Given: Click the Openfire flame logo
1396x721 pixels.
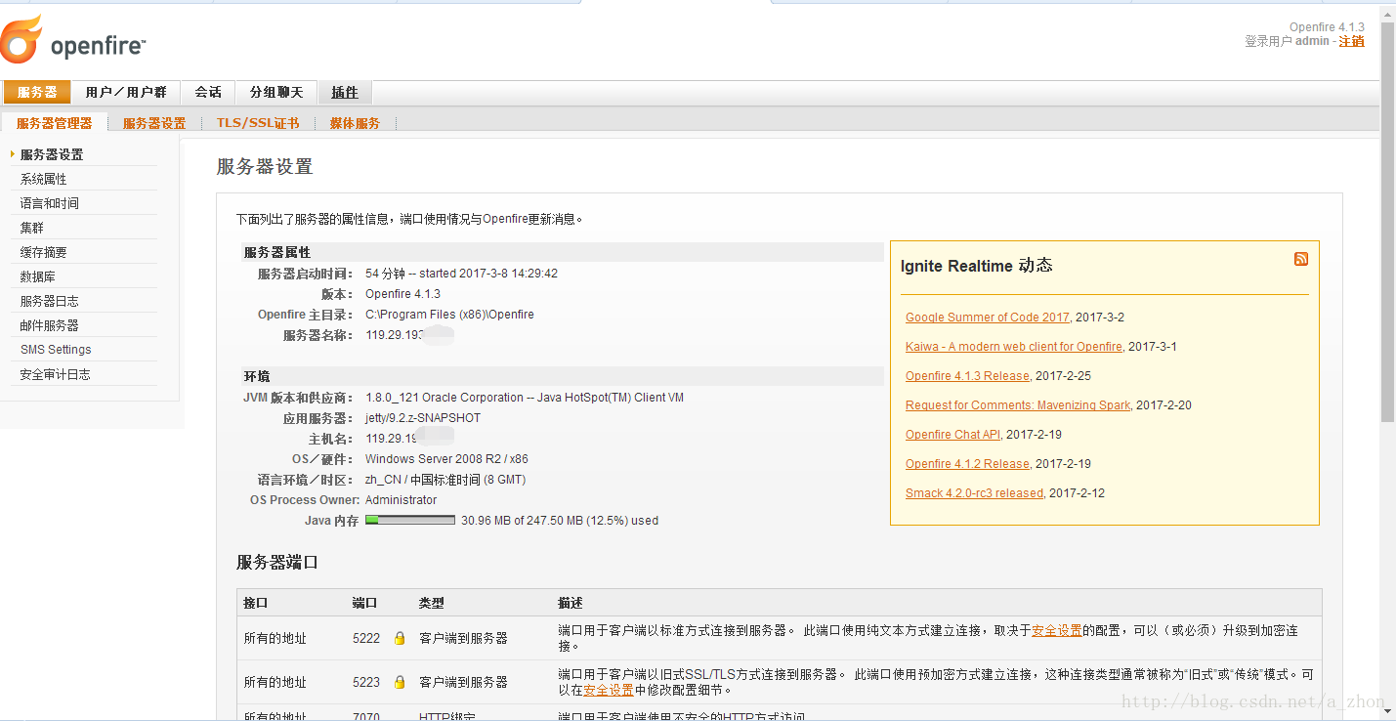Looking at the screenshot, I should [x=21, y=39].
